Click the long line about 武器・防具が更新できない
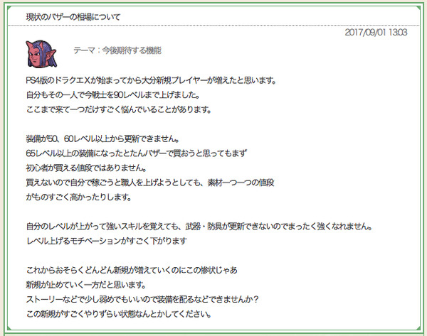 coord(199,227)
